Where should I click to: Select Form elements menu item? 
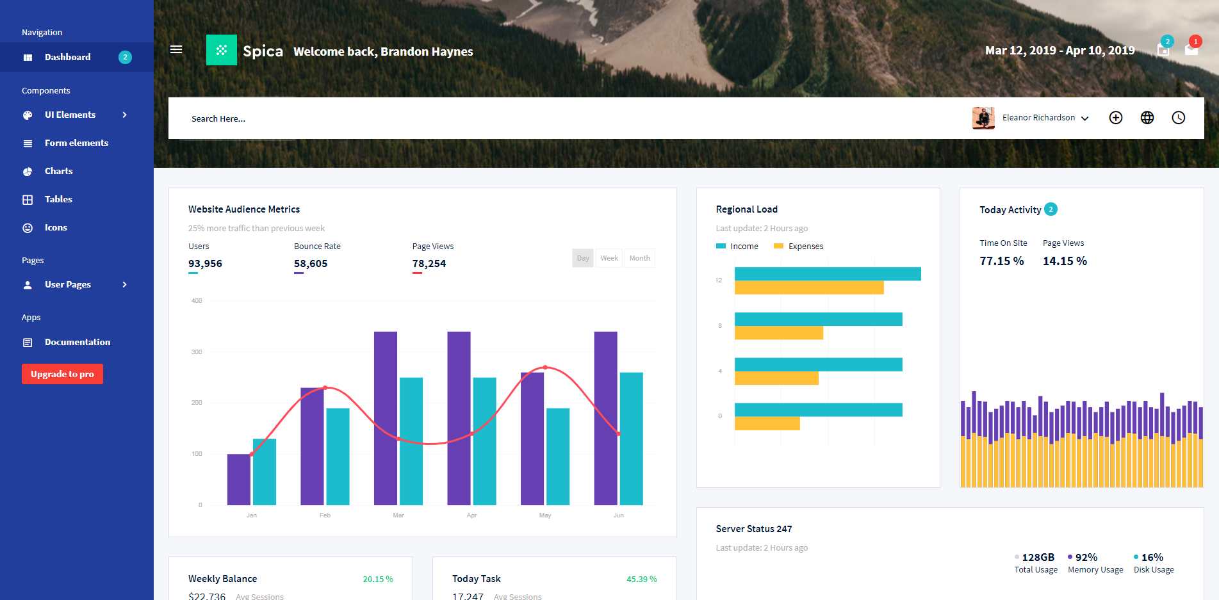pos(76,143)
